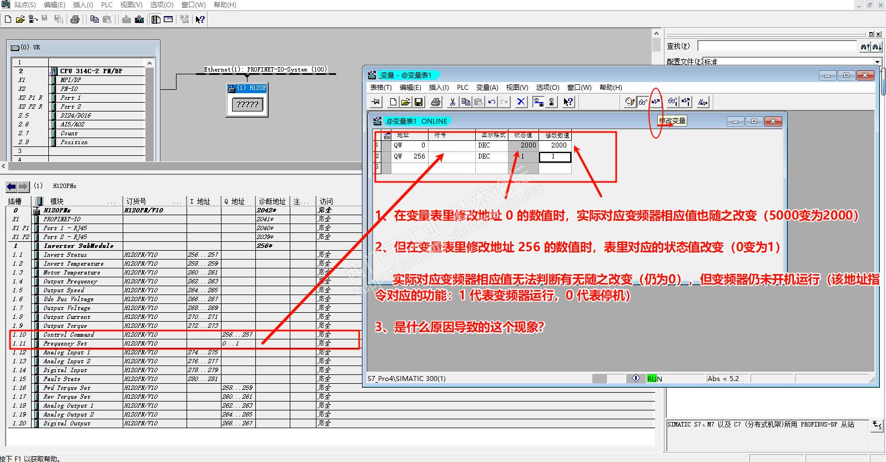Click the search-down binoculars icon in catalog
This screenshot has height=462, width=886.
pyautogui.click(x=877, y=47)
